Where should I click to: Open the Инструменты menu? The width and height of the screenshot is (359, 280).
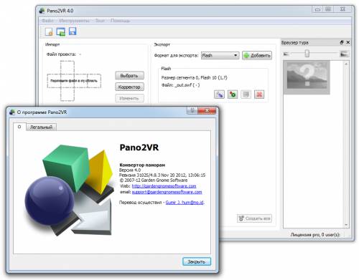pyautogui.click(x=74, y=21)
